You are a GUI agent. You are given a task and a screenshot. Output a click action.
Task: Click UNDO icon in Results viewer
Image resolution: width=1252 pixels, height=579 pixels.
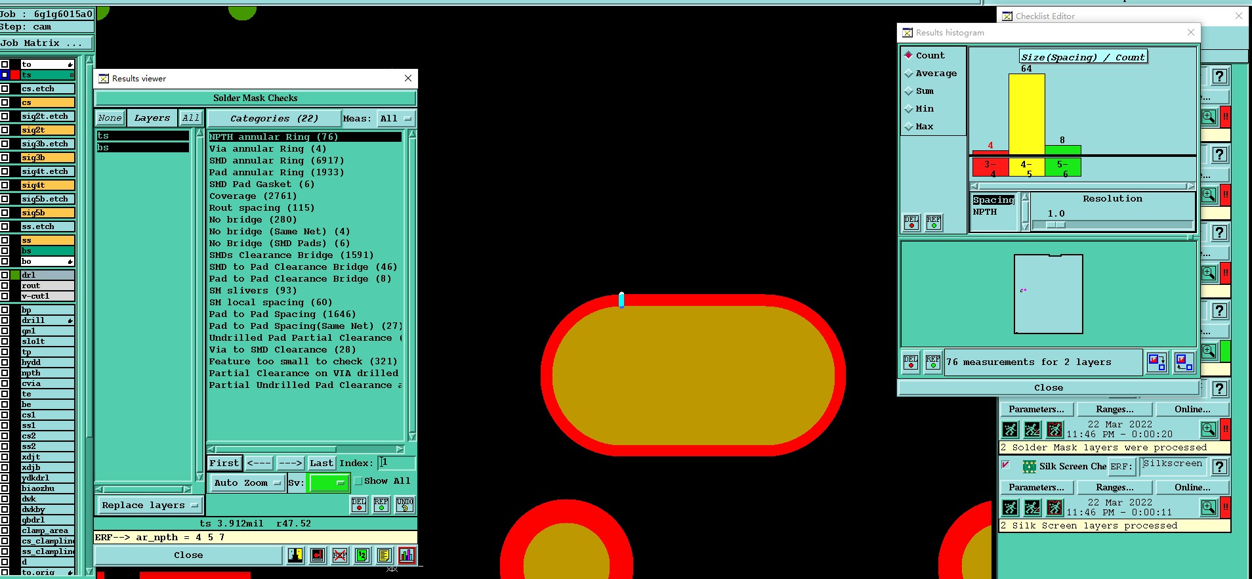405,505
